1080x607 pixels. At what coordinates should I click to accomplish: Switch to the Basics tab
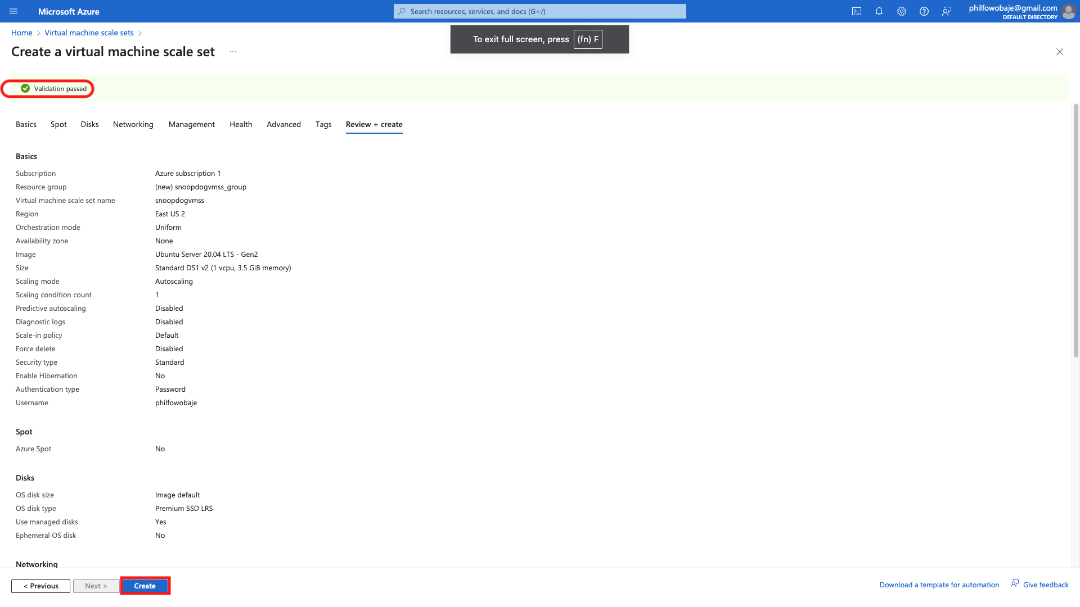[x=26, y=124]
